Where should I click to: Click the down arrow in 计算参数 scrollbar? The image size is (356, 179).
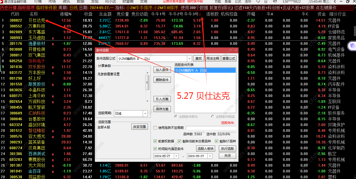click(147, 101)
